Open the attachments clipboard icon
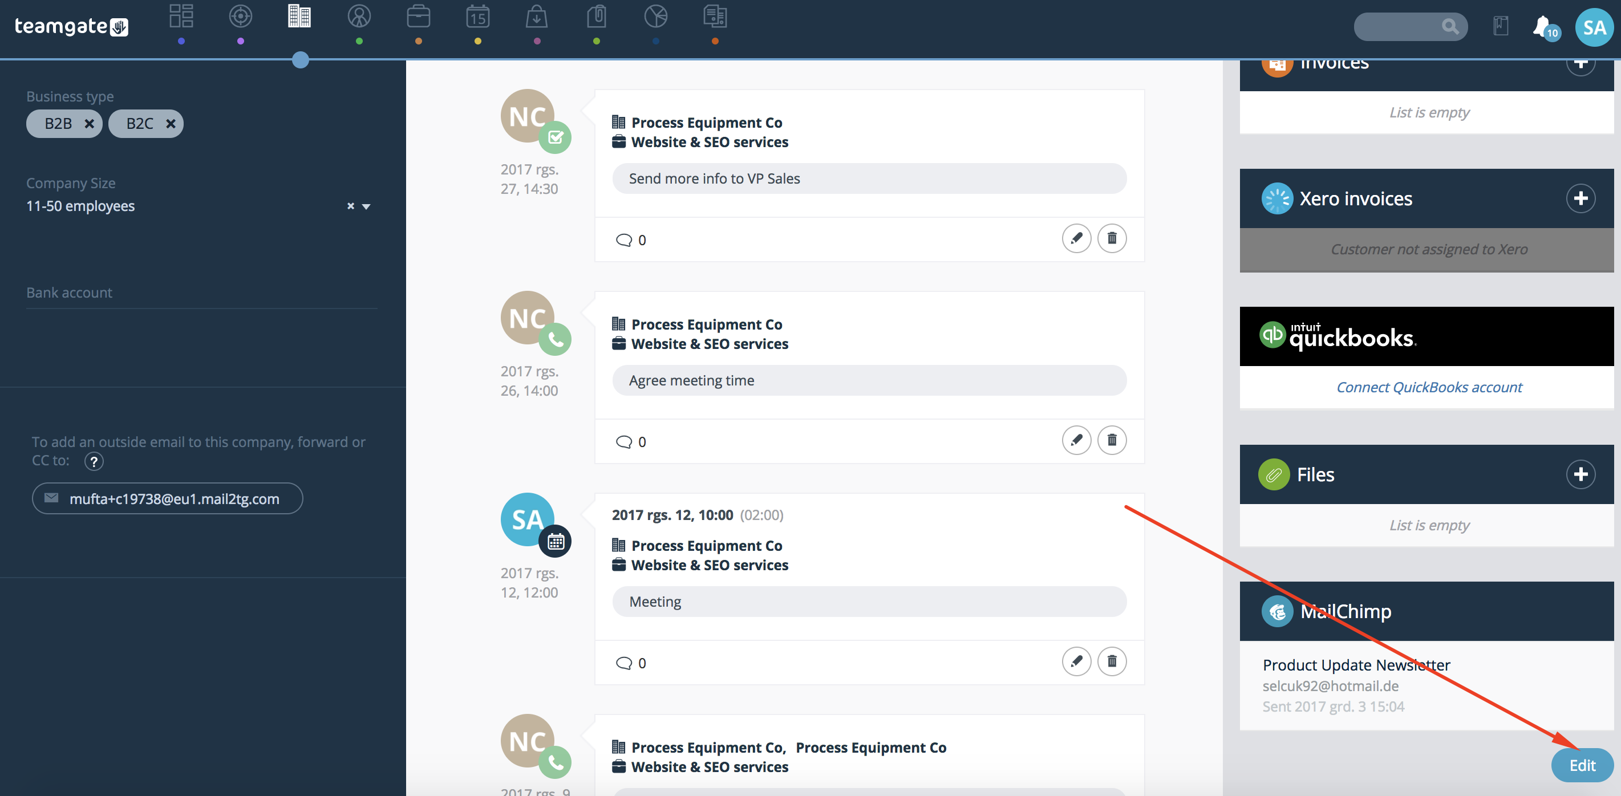This screenshot has height=796, width=1621. coord(597,17)
